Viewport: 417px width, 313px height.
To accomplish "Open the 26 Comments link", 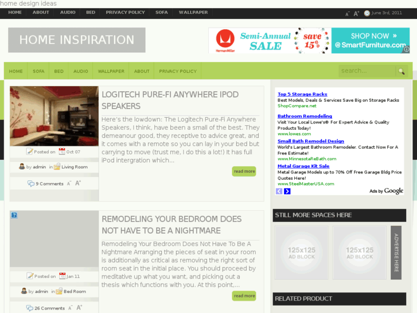I will click(x=49, y=308).
